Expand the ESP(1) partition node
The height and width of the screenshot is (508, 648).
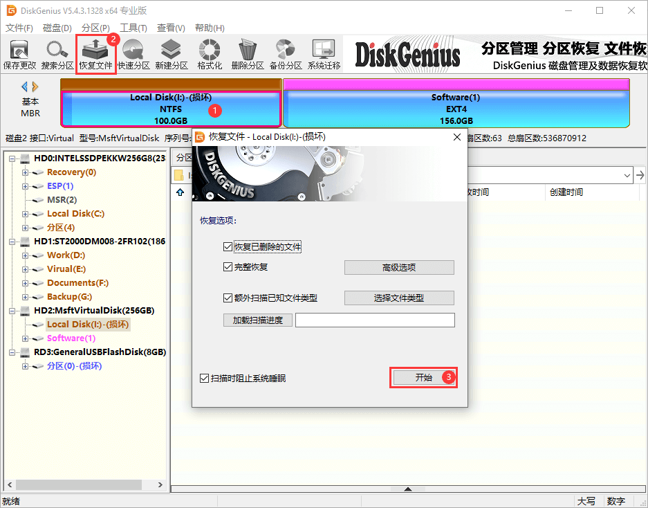click(x=25, y=186)
